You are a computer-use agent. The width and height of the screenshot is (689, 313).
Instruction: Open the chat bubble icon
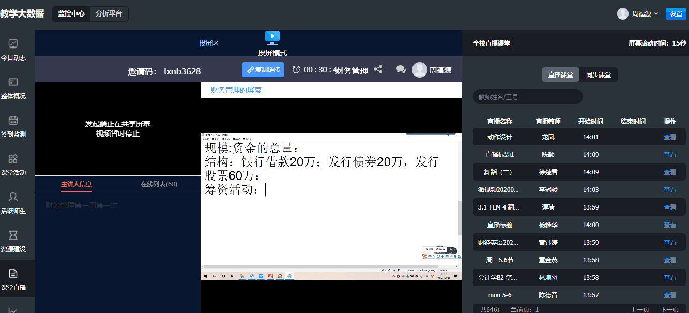[x=401, y=69]
